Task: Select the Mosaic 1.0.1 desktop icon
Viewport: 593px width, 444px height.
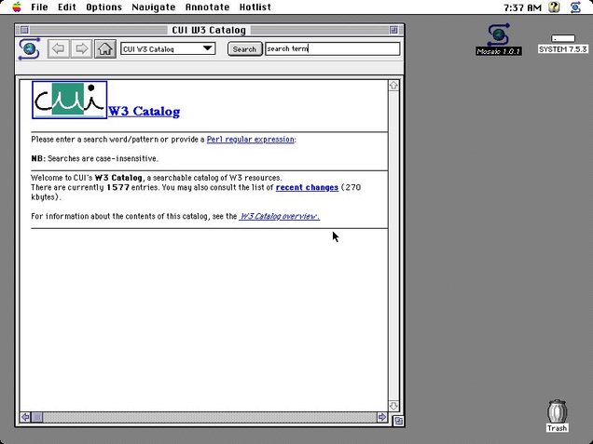Action: 499,40
